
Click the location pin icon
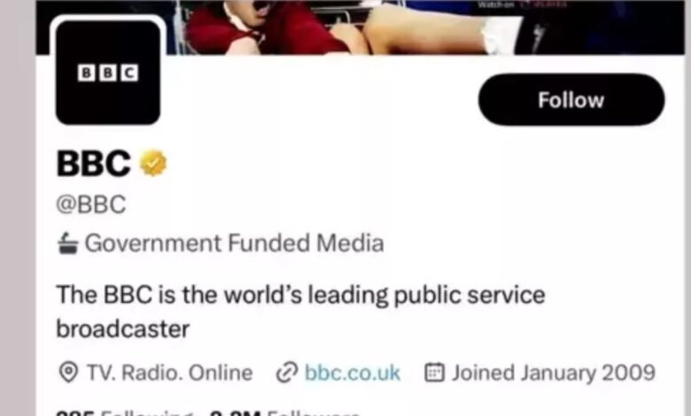pos(68,373)
